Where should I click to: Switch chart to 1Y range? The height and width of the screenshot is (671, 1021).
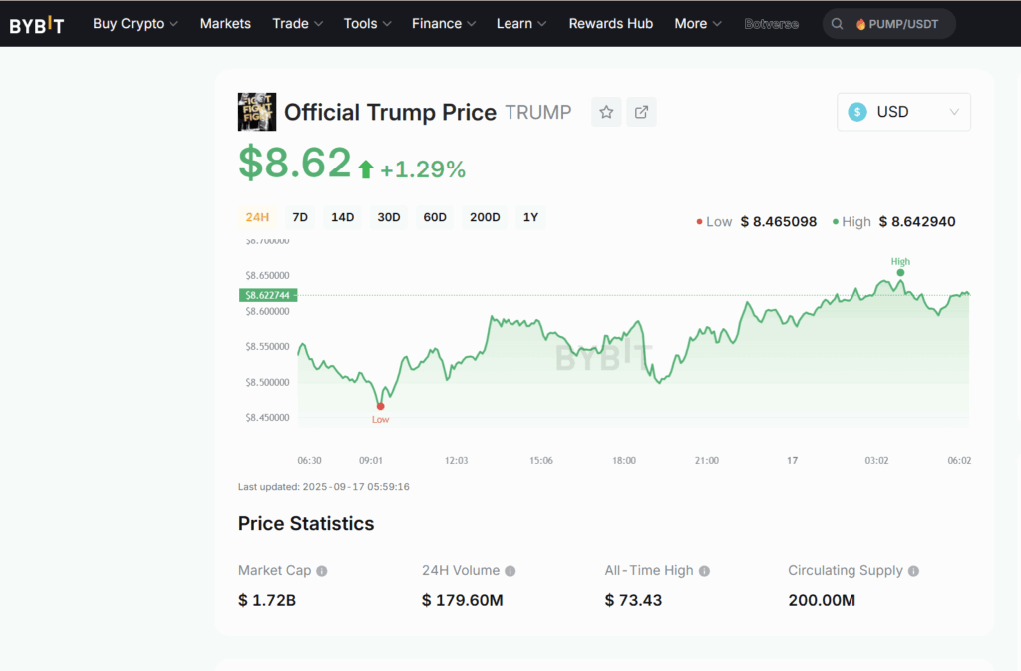[530, 217]
